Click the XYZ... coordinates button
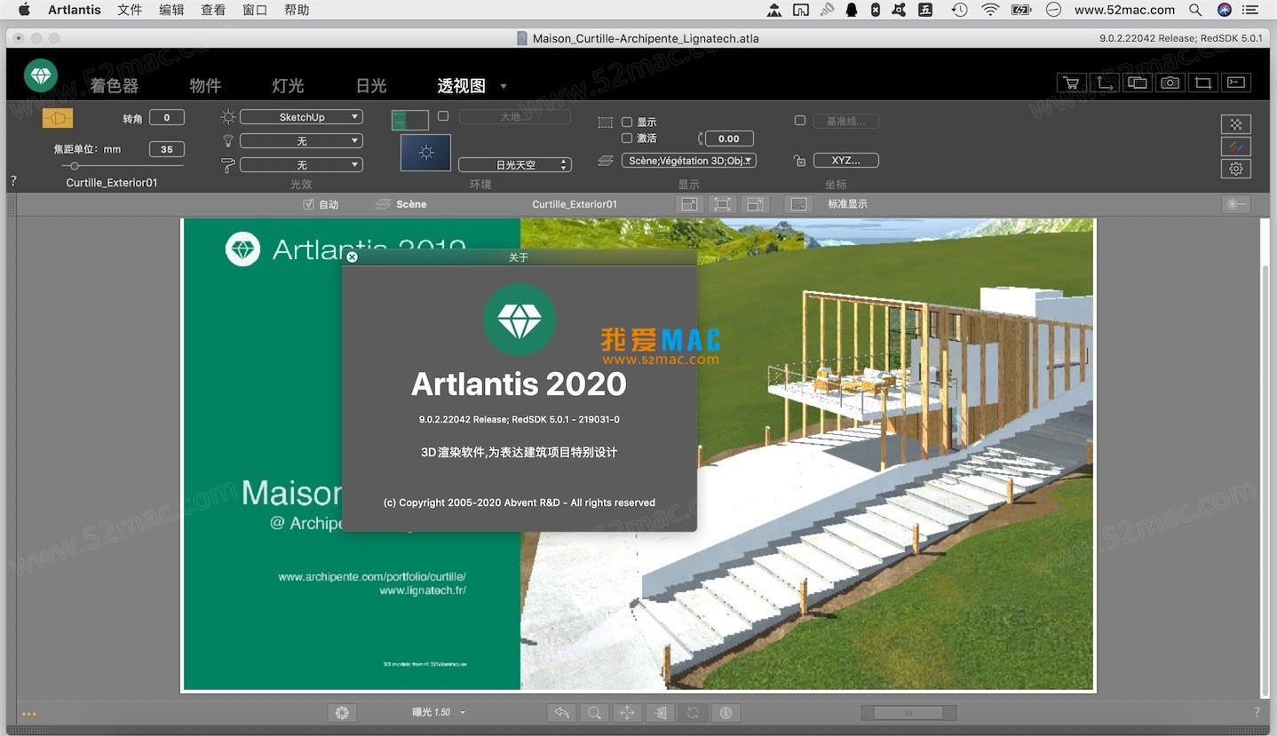 pyautogui.click(x=845, y=161)
